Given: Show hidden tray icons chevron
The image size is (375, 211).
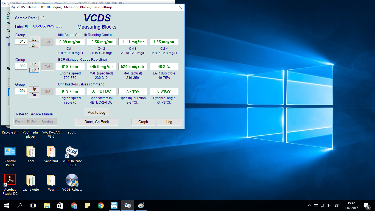Looking at the screenshot, I should (x=309, y=206).
